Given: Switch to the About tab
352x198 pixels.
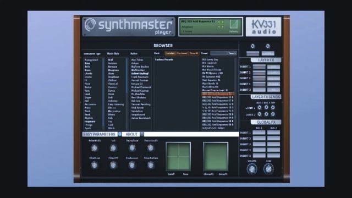Looking at the screenshot, I should [x=131, y=134].
